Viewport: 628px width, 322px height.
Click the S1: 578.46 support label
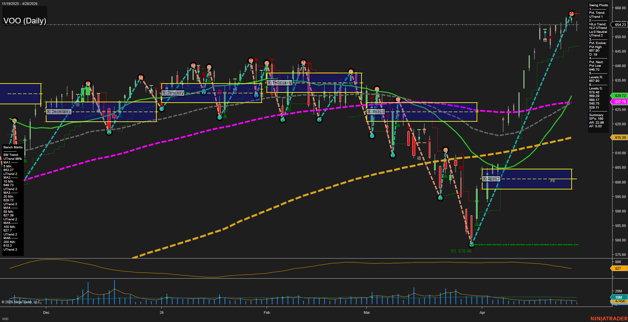[461, 251]
